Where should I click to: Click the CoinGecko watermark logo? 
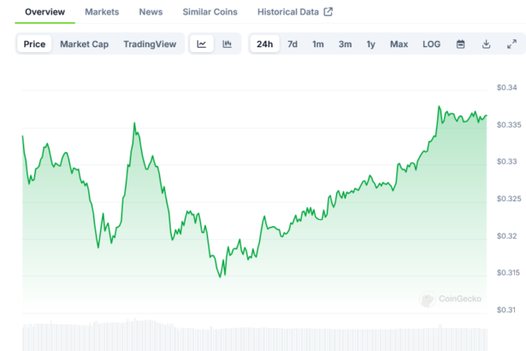(451, 299)
